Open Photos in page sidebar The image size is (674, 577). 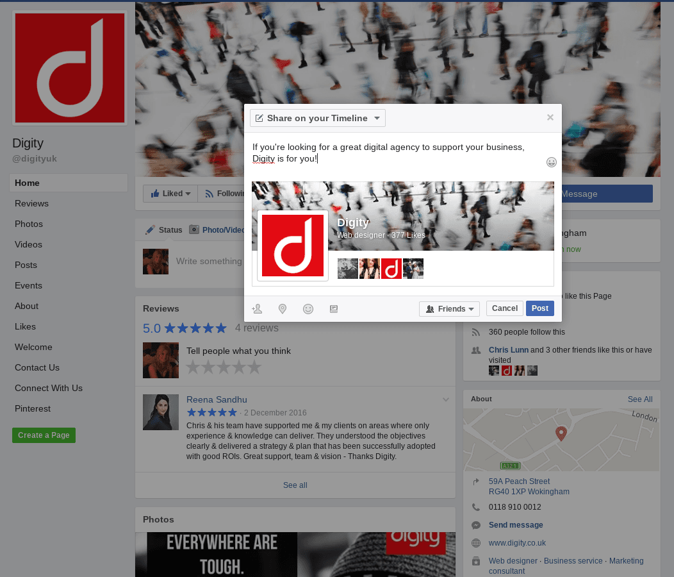point(29,224)
